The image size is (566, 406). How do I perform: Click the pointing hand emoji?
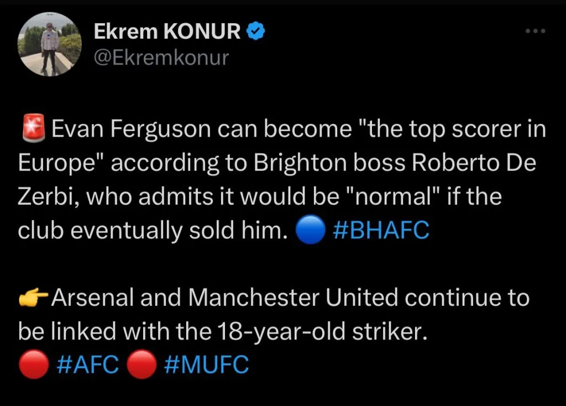tap(33, 299)
